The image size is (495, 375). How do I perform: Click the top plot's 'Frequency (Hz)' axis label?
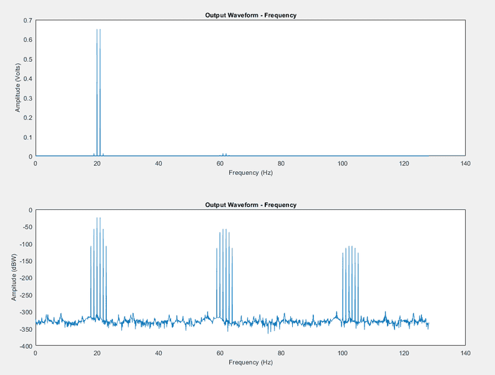pos(250,172)
